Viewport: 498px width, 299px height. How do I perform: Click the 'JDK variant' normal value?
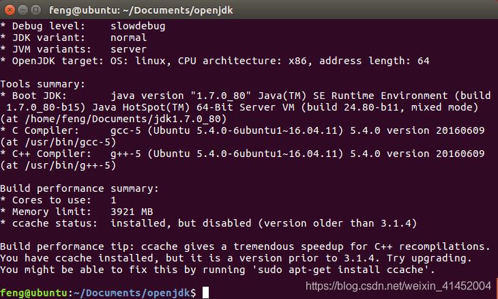128,38
